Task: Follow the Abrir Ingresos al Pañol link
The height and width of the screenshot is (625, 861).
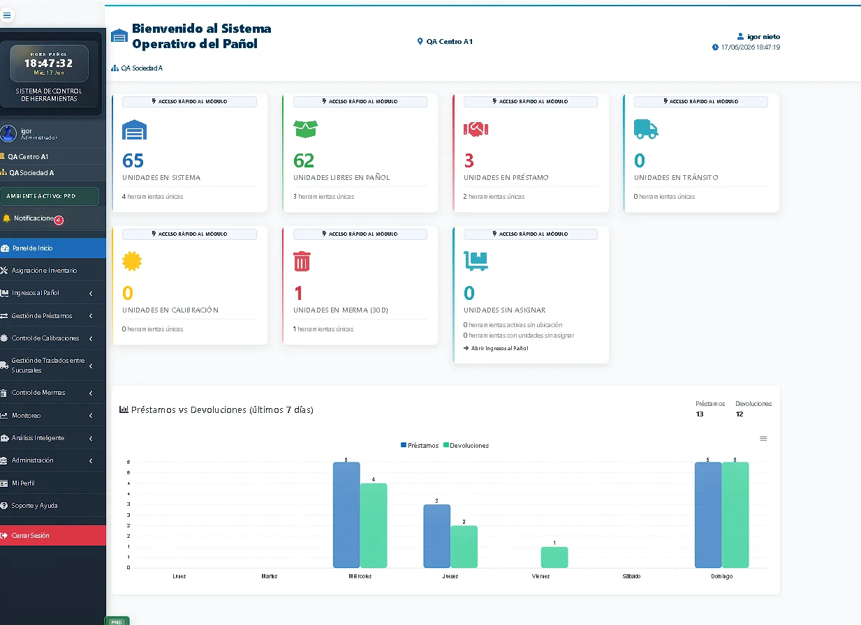Action: 496,348
